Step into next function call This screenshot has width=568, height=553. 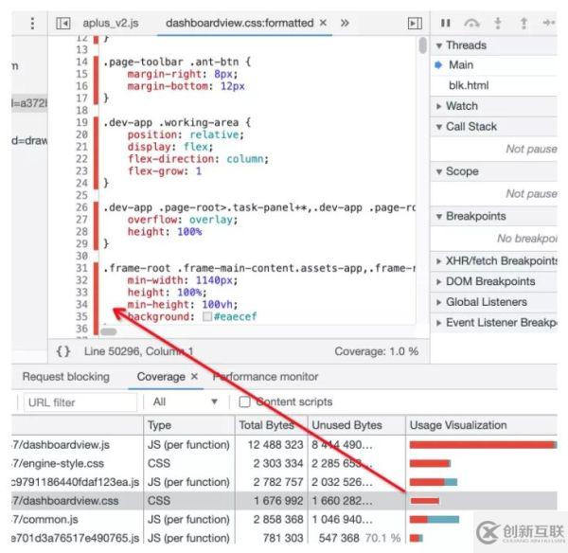pyautogui.click(x=498, y=23)
